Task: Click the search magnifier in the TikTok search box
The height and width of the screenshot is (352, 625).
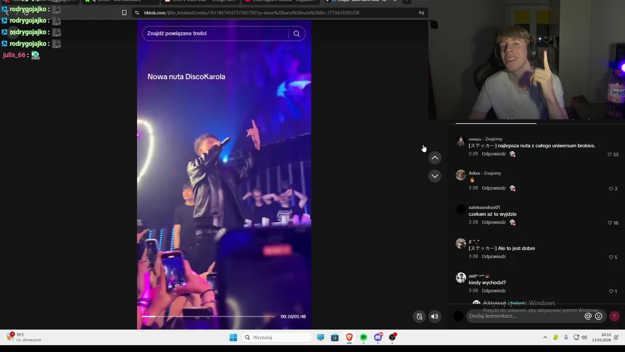Action: click(296, 33)
